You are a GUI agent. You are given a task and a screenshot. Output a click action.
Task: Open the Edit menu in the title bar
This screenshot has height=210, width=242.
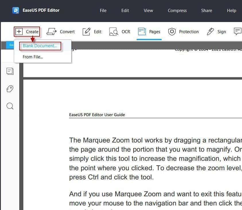coord(125,11)
